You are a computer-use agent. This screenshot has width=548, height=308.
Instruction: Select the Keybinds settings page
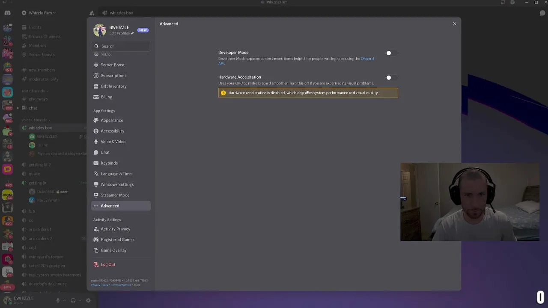(121, 163)
